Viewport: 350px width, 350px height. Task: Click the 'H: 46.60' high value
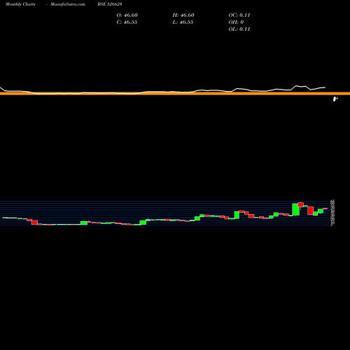183,15
